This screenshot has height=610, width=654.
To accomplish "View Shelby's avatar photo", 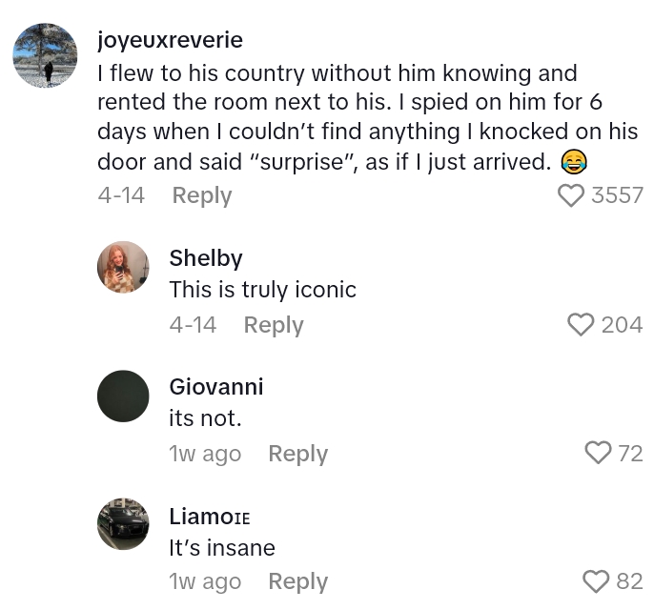I will (x=123, y=267).
